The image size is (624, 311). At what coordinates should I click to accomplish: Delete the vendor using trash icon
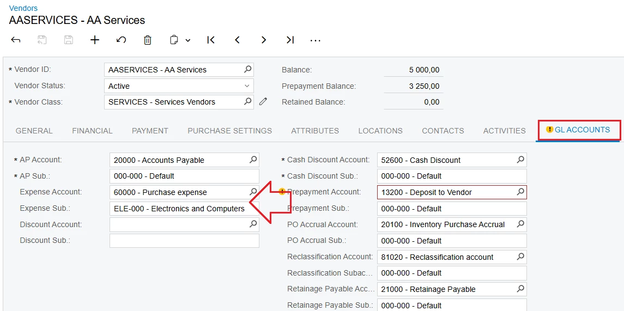147,40
